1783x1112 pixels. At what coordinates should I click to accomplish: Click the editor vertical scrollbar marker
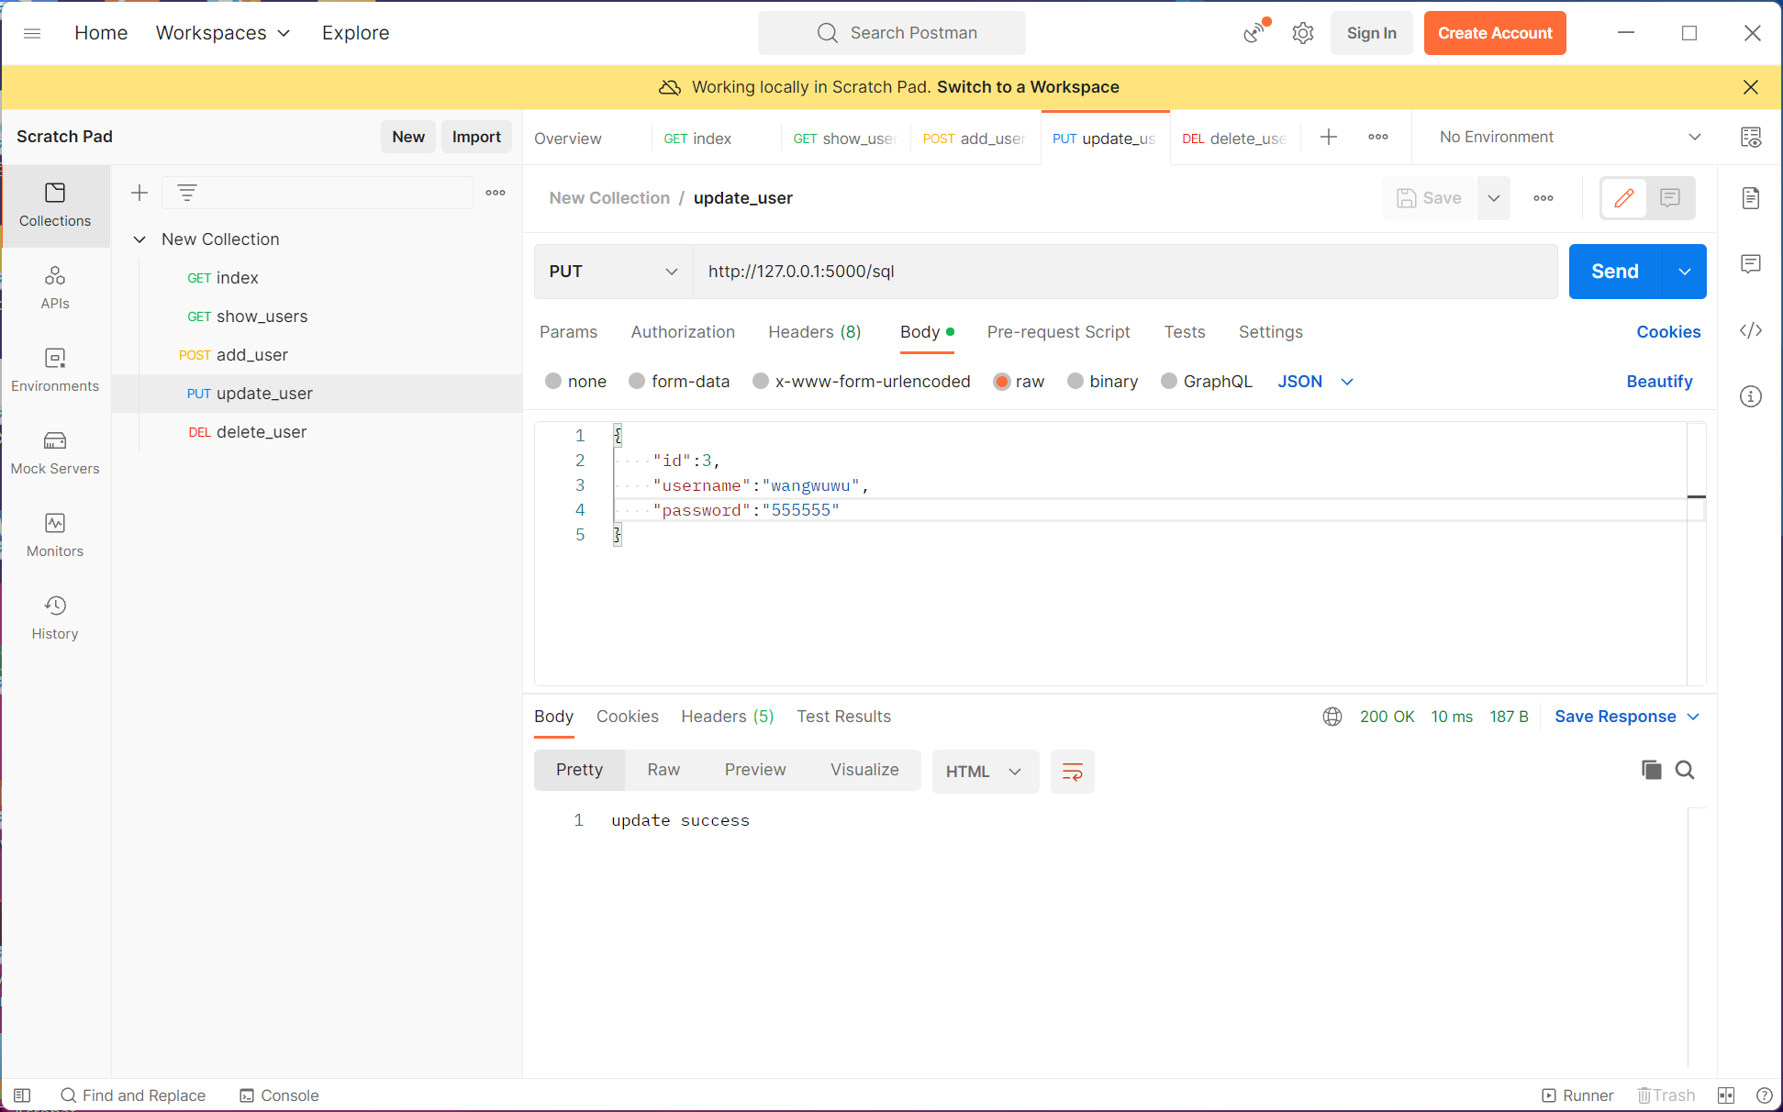tap(1696, 497)
